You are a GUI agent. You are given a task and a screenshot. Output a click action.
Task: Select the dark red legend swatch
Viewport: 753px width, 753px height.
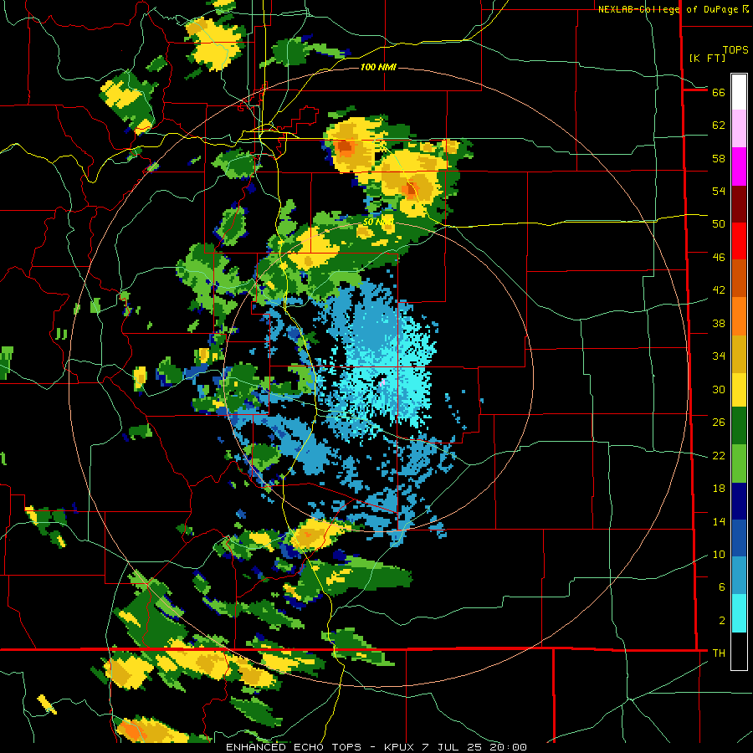739,203
